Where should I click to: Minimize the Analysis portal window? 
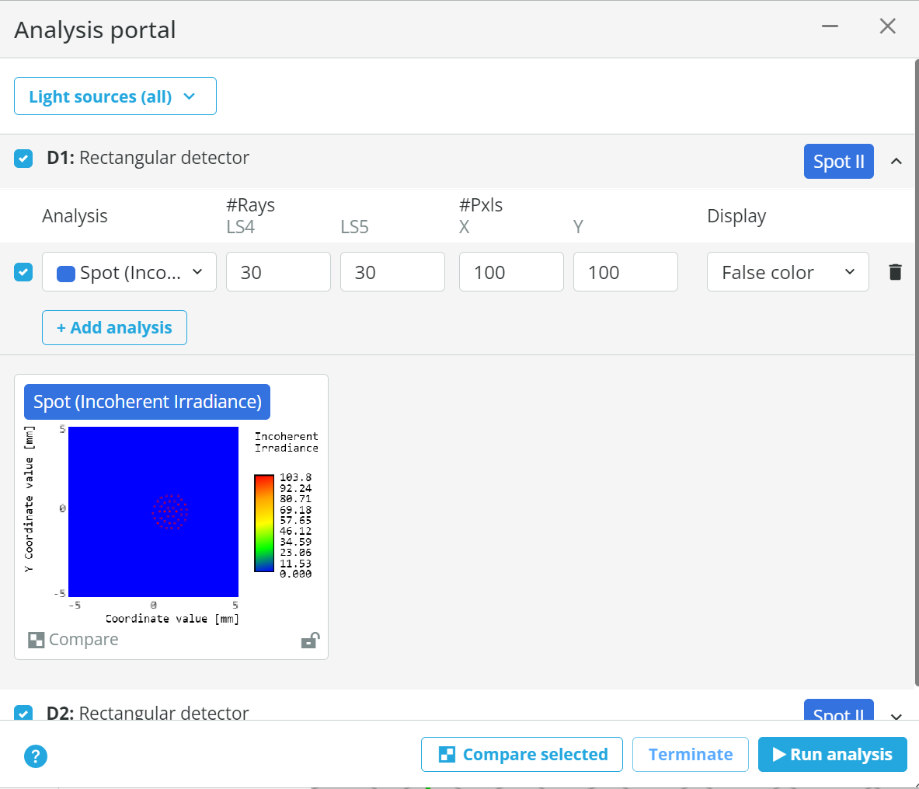tap(830, 26)
